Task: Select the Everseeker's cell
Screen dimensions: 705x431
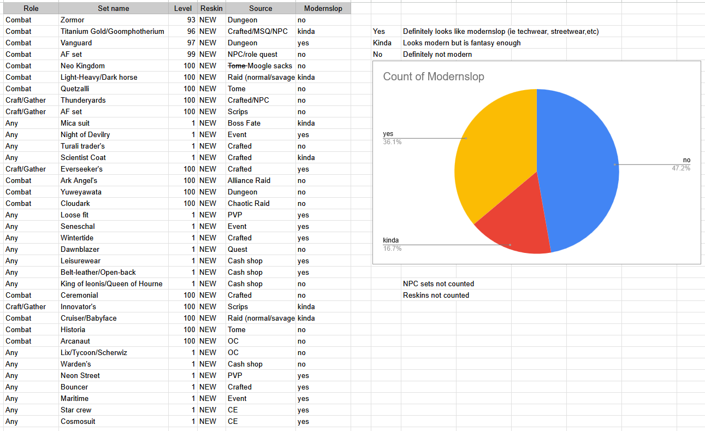Action: click(x=114, y=169)
